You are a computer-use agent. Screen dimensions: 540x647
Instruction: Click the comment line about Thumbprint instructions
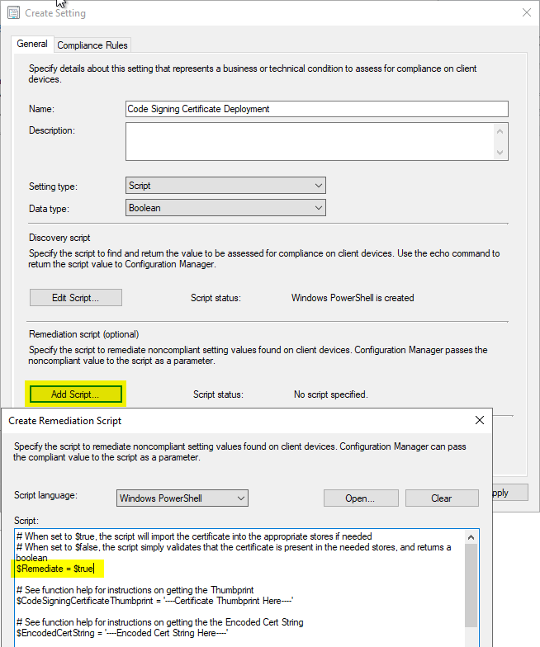coord(135,590)
